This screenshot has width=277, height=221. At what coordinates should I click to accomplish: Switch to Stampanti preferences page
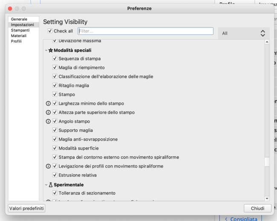[20, 30]
